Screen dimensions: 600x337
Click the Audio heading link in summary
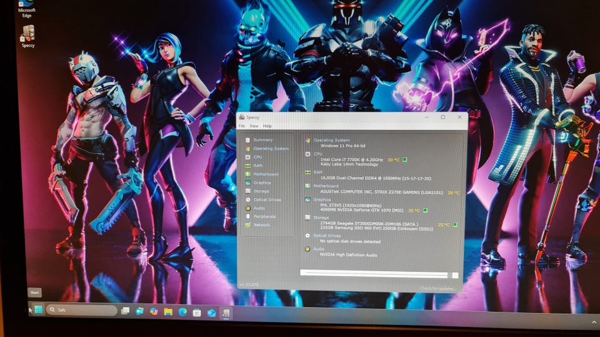pos(319,249)
